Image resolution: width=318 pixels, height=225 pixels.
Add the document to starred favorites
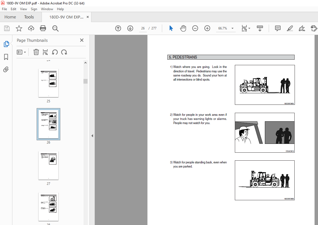[19, 28]
